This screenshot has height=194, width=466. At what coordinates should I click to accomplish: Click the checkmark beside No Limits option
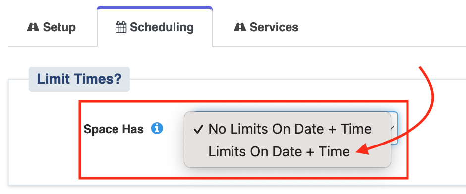click(198, 129)
